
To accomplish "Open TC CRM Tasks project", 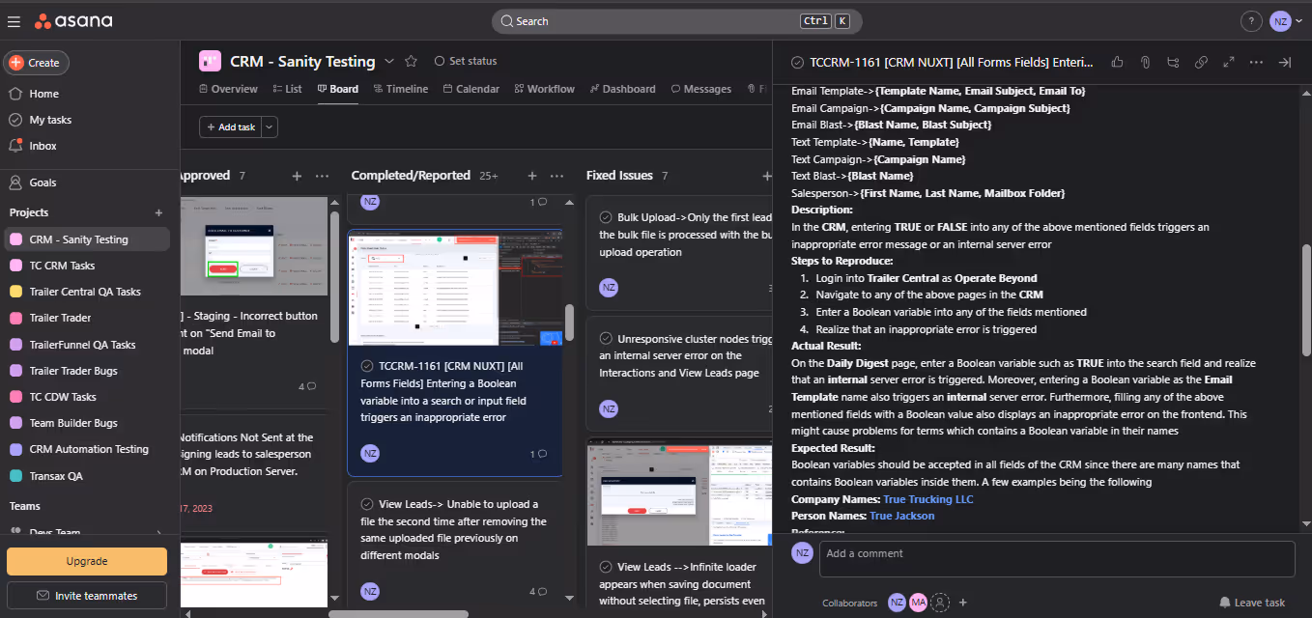I will coord(62,266).
